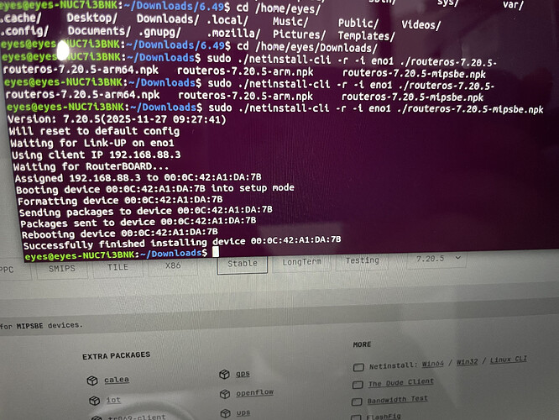Viewport: 559px width, 420px height.
Task: Download the gps extra package
Action: click(x=243, y=374)
